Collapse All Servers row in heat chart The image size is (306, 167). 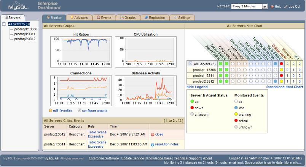pyautogui.click(x=190, y=63)
